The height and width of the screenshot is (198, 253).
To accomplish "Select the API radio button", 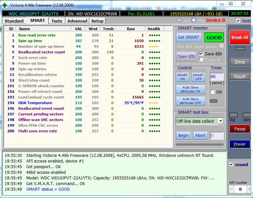I will tap(180, 21).
